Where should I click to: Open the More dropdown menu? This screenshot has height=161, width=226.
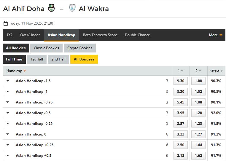pos(216,35)
